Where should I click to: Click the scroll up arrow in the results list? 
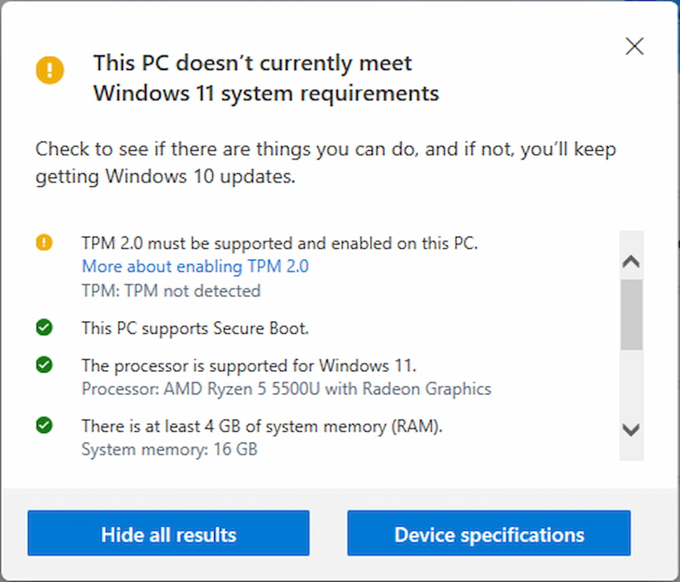point(631,262)
